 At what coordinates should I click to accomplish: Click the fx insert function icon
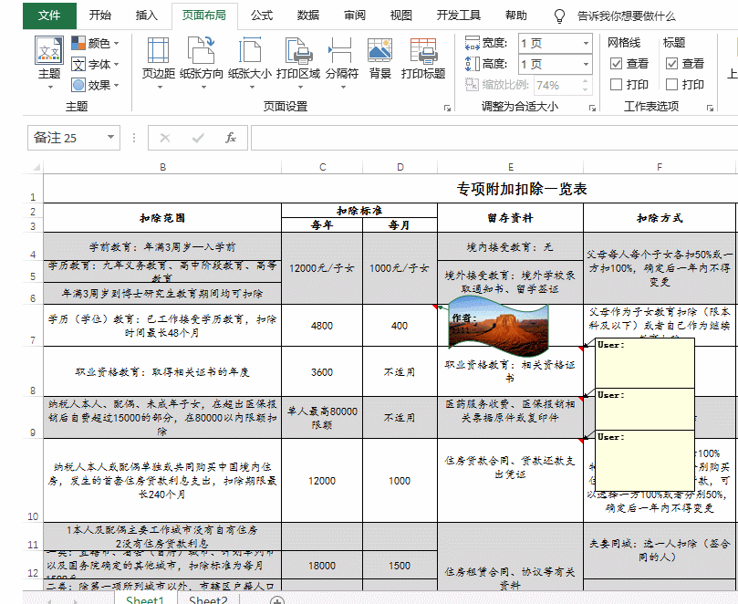coord(231,138)
